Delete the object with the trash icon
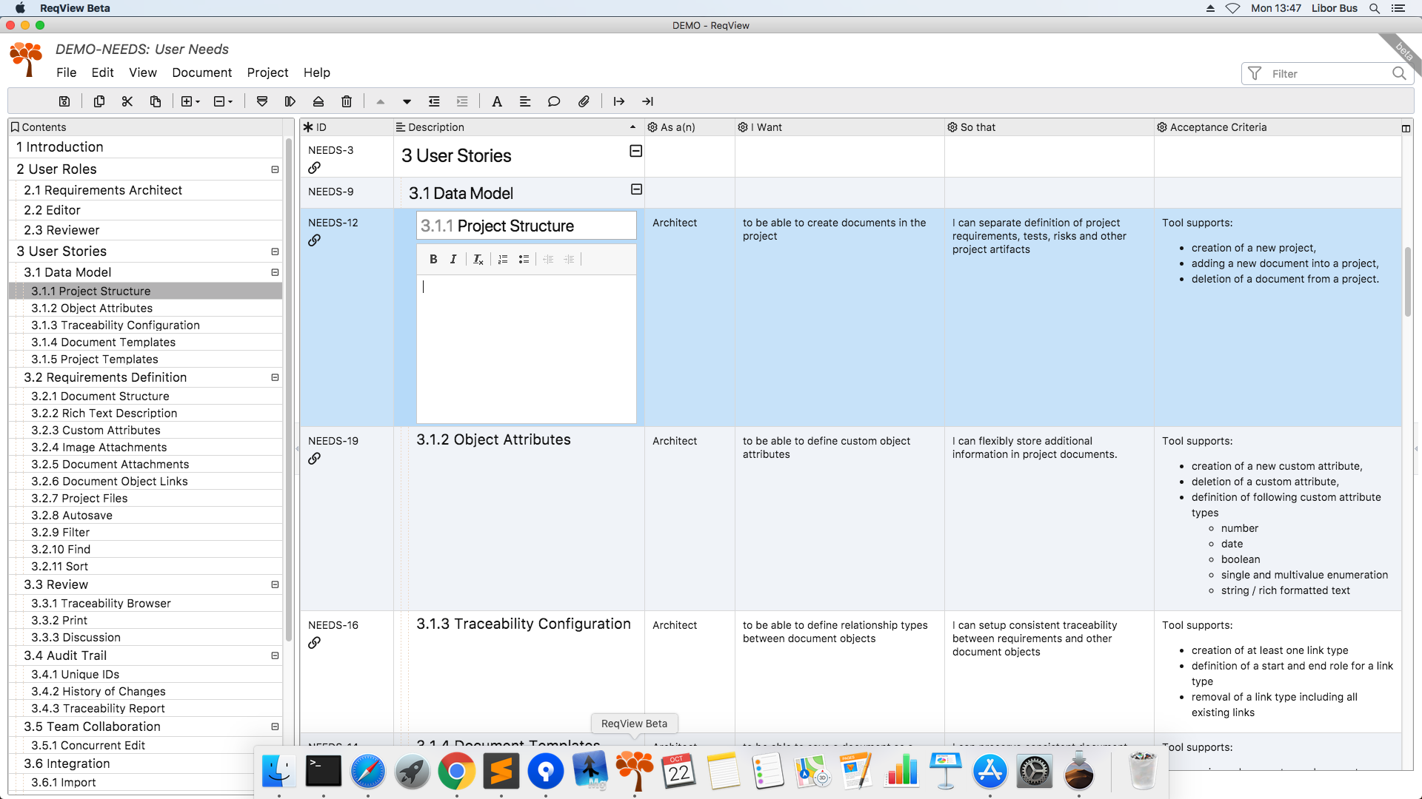 [346, 101]
